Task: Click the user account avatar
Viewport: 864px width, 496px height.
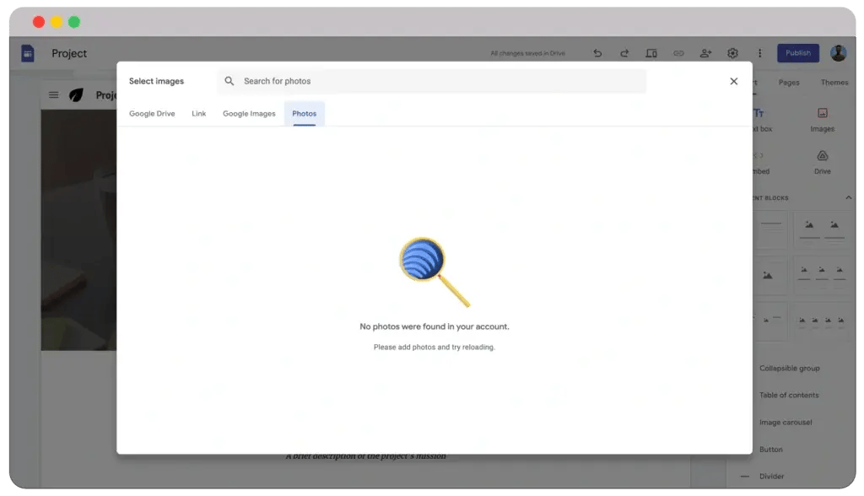Action: 838,53
